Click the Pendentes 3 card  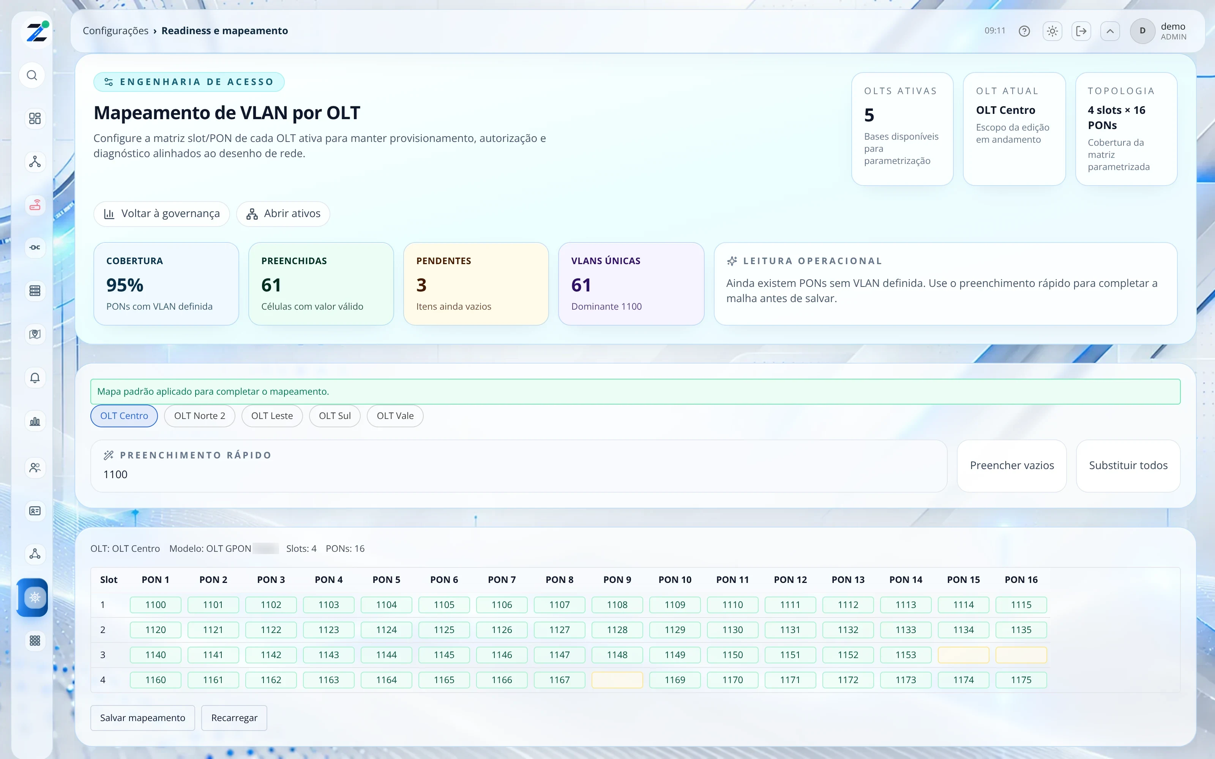click(476, 284)
